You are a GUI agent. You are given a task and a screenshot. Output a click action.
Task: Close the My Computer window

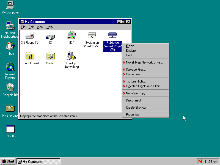[x=128, y=22]
